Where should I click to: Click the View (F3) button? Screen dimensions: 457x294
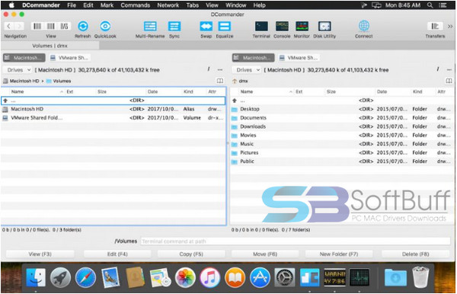click(40, 254)
